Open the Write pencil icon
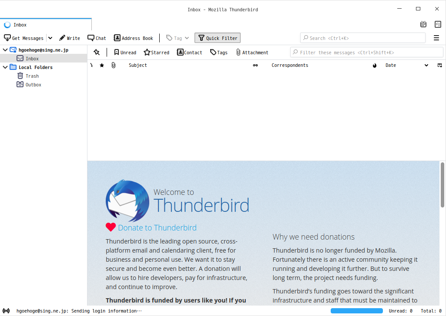The width and height of the screenshot is (446, 316). click(x=62, y=38)
